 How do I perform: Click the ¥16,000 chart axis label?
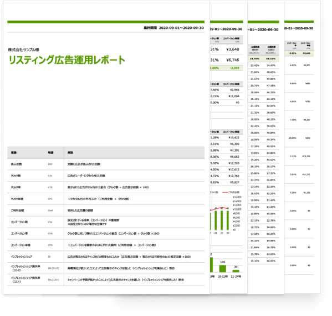237,197
